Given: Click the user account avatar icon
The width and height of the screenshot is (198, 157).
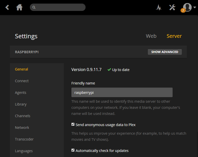Looking at the screenshot, I should [x=187, y=7].
